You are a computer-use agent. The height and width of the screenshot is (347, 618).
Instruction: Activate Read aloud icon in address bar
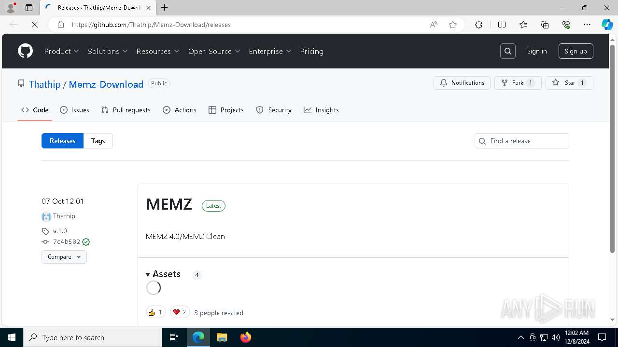click(x=434, y=25)
